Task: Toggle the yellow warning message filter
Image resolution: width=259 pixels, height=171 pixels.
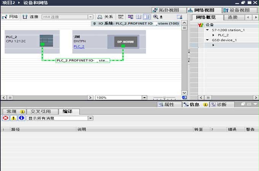Action: point(13,118)
